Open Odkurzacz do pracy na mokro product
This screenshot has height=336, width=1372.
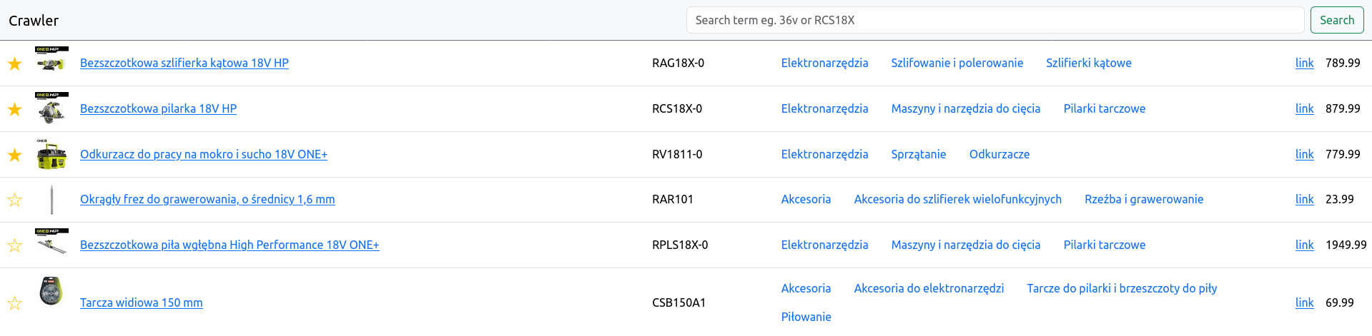(204, 154)
